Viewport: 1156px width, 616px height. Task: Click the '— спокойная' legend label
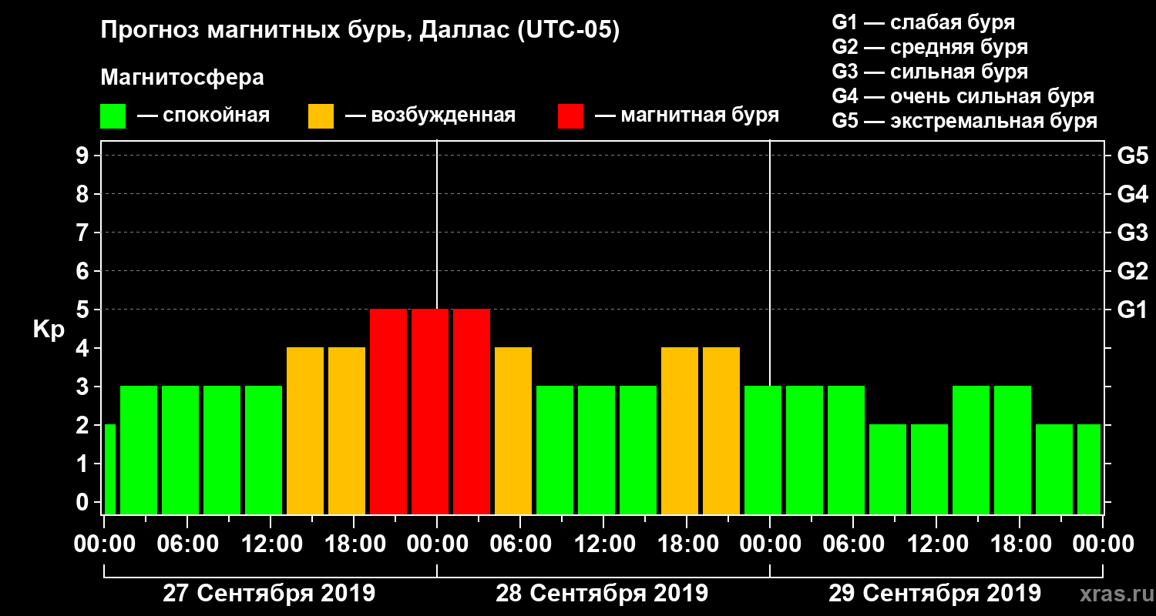tap(203, 115)
